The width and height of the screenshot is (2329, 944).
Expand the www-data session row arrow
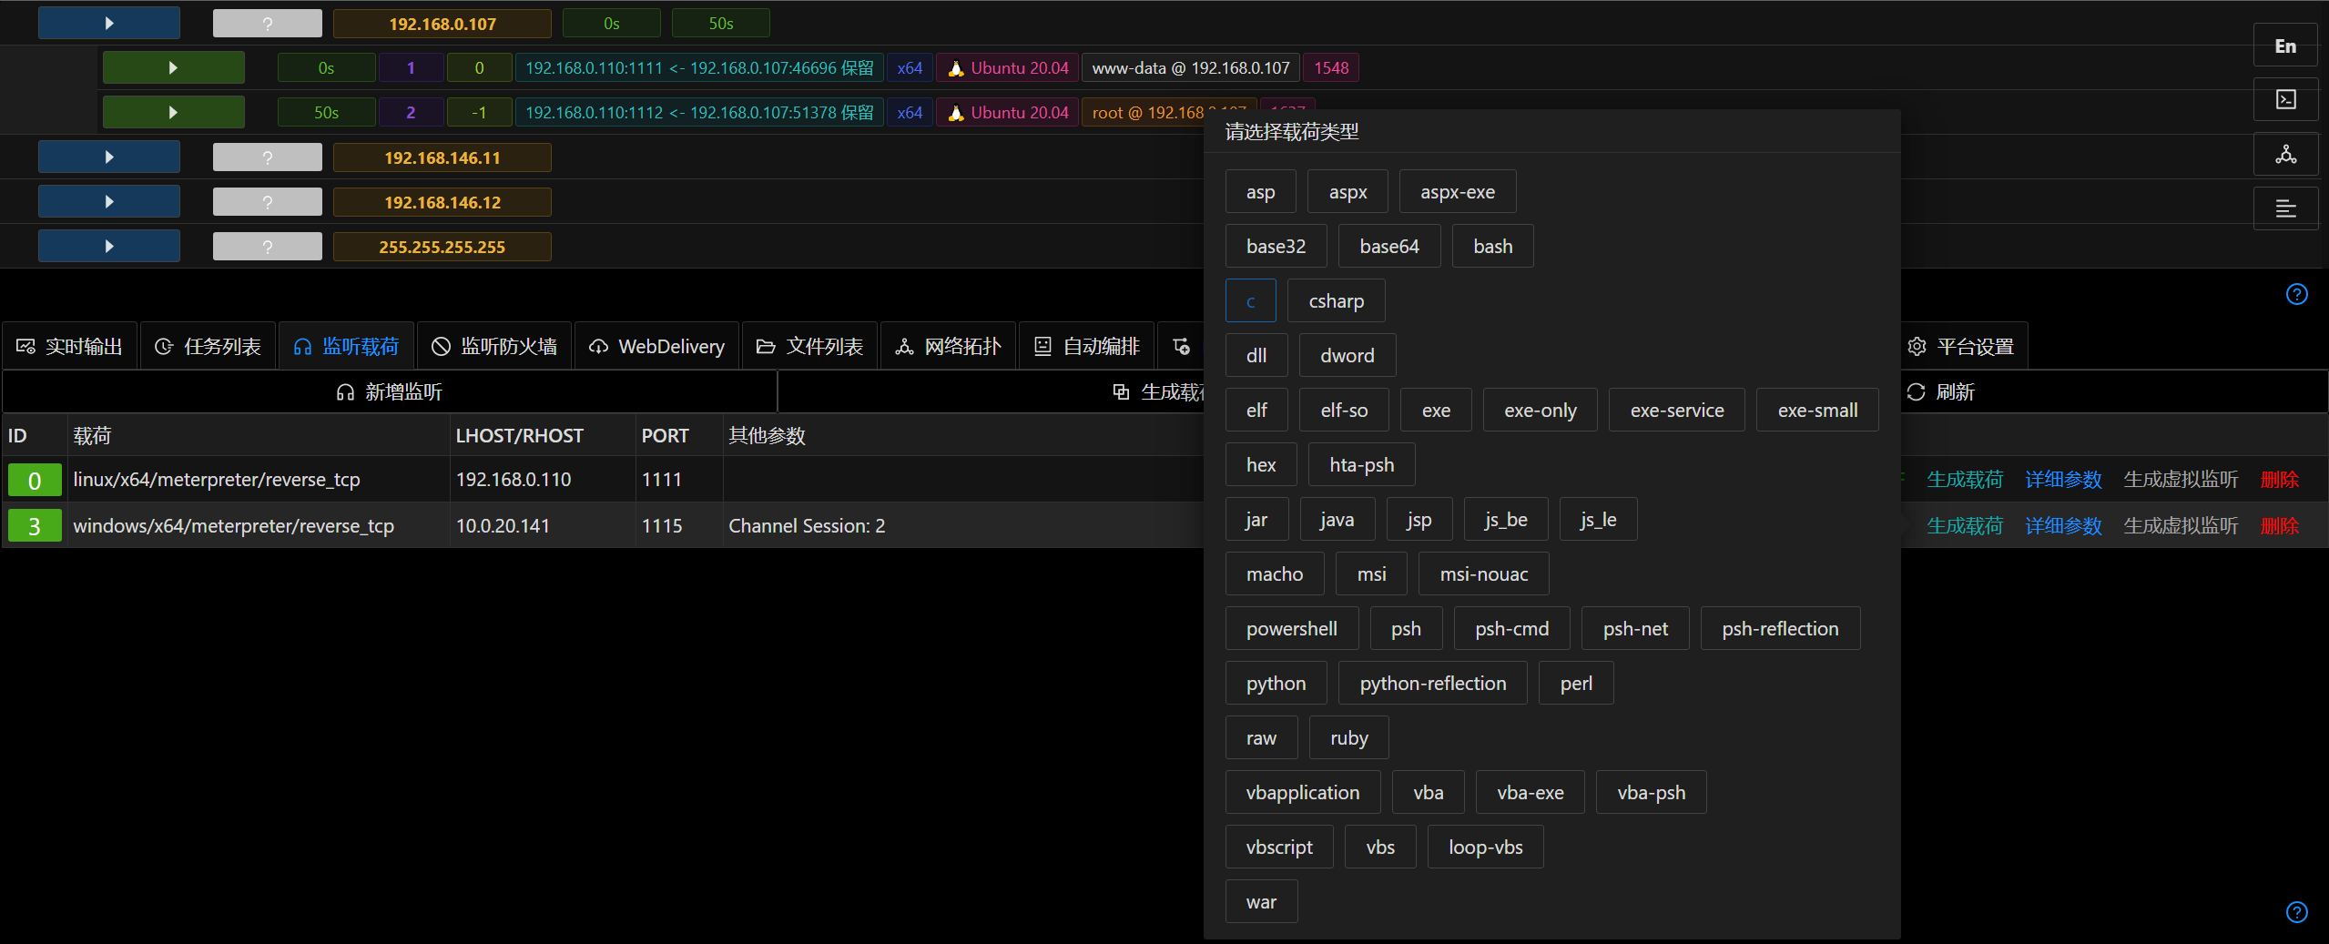point(173,67)
